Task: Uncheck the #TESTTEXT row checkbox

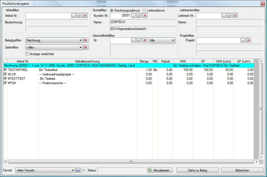Action: point(5,79)
